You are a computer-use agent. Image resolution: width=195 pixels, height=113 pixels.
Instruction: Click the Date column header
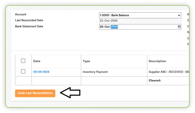click(37, 61)
